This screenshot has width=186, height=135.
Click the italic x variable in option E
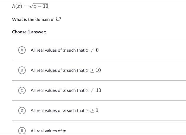[x=64, y=131]
